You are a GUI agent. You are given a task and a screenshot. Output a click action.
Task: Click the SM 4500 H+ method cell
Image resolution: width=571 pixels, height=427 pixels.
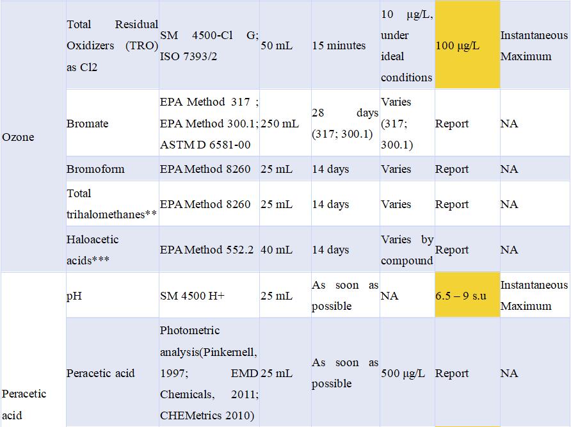209,295
